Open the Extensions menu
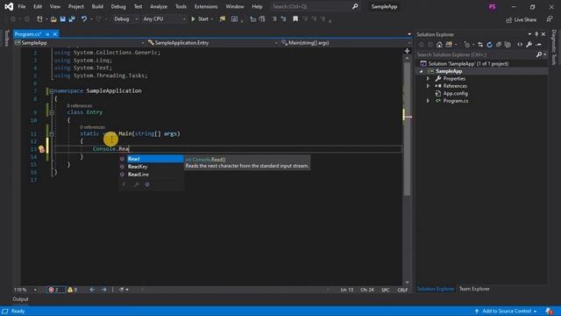This screenshot has height=316, width=561. coord(206,6)
